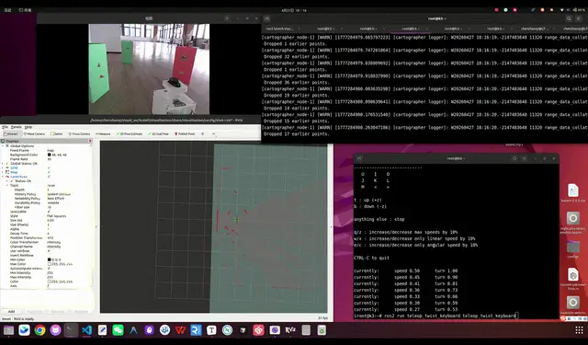Open the File menu in RViz
Image resolution: width=588 pixels, height=345 pixels.
[5, 127]
